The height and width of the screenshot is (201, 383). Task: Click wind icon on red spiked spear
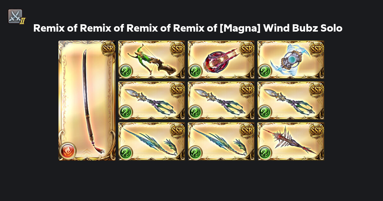click(265, 153)
